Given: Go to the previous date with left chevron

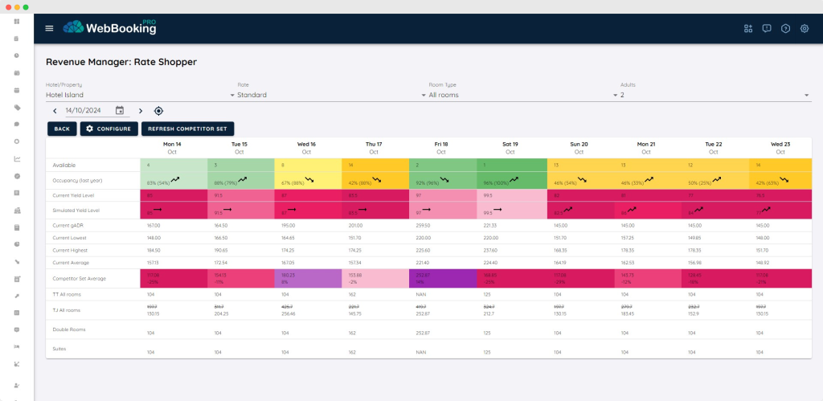Looking at the screenshot, I should coord(55,111).
